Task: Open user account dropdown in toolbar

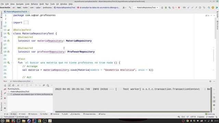Action: [x=124, y=8]
